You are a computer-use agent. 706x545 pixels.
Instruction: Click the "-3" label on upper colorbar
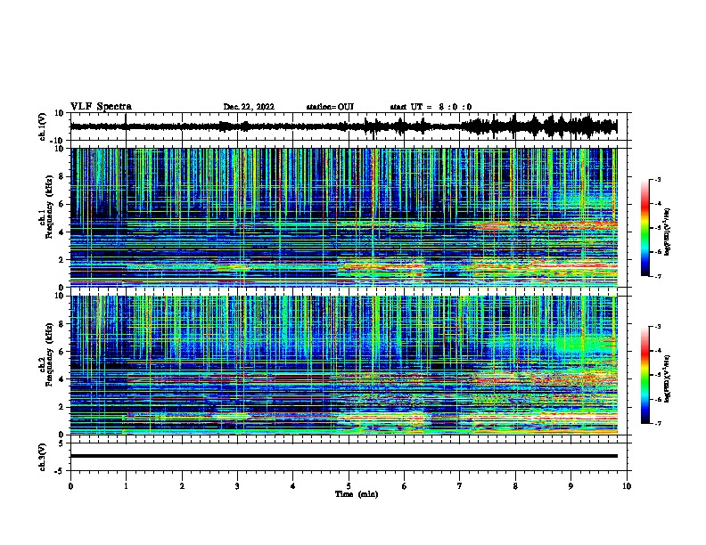click(x=657, y=179)
